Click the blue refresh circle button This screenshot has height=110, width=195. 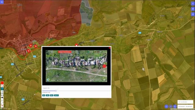tap(175, 106)
